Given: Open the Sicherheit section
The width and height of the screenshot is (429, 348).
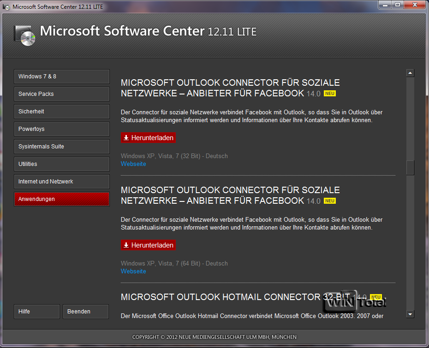Looking at the screenshot, I should [x=61, y=112].
